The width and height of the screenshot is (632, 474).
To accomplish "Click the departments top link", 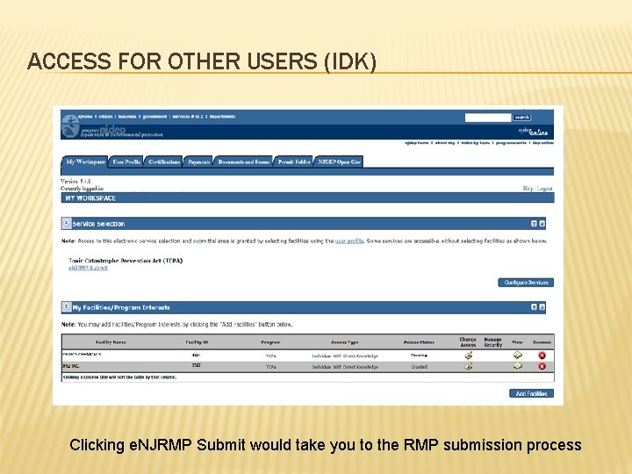I will 222,117.
